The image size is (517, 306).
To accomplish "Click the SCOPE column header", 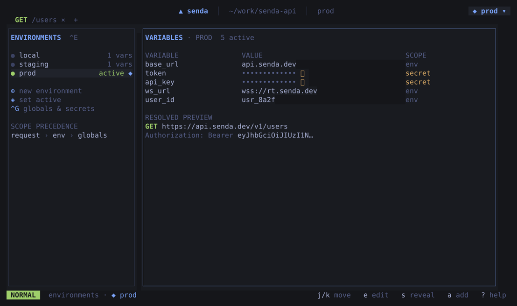I will [416, 56].
